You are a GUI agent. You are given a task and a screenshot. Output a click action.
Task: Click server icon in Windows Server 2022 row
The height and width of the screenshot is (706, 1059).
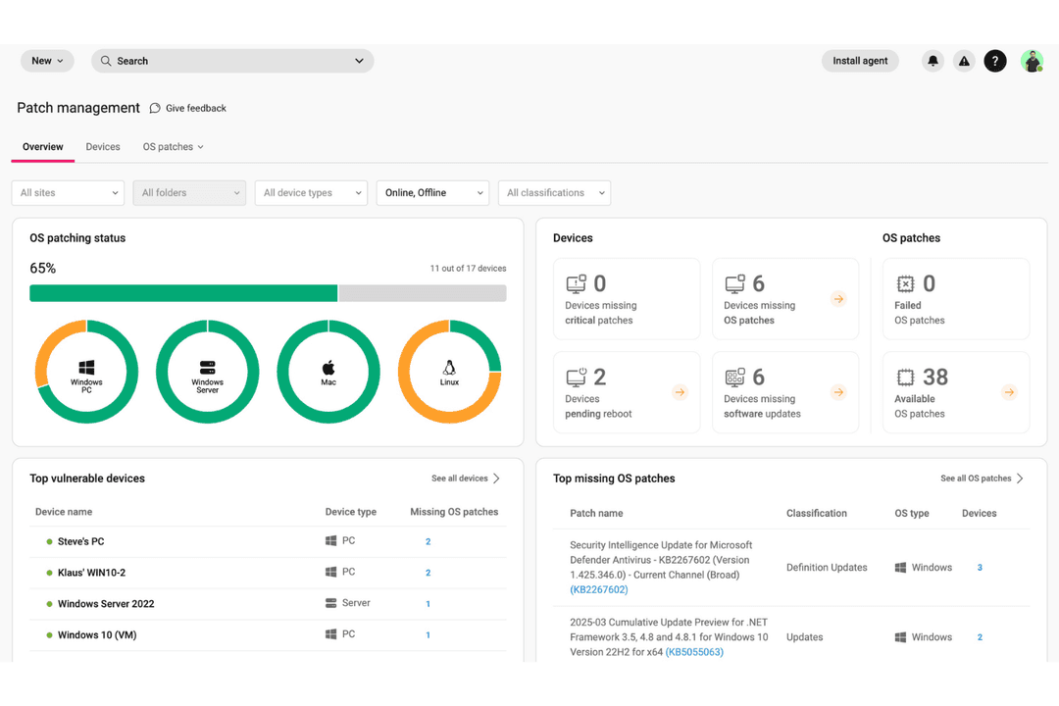click(331, 603)
